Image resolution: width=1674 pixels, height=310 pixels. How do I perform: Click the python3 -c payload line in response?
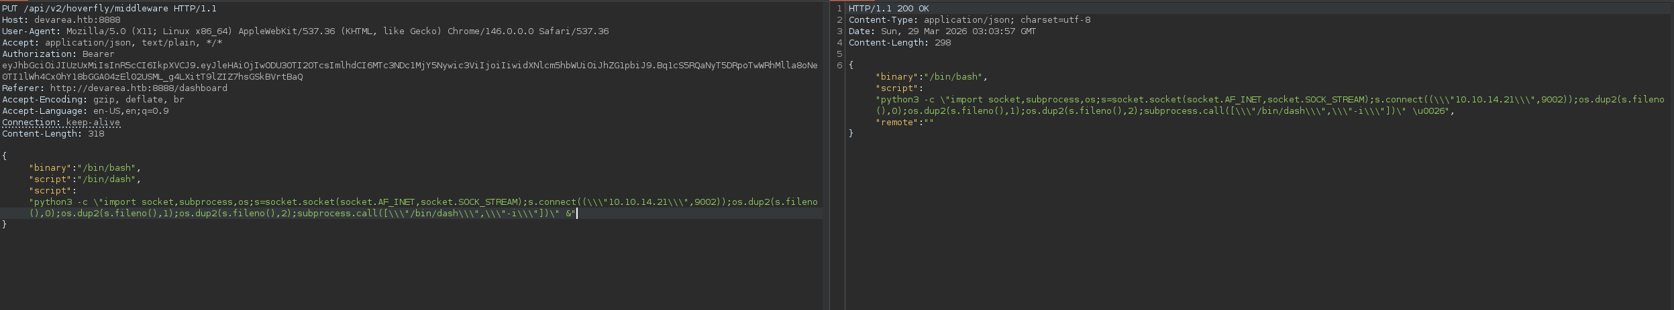1270,100
